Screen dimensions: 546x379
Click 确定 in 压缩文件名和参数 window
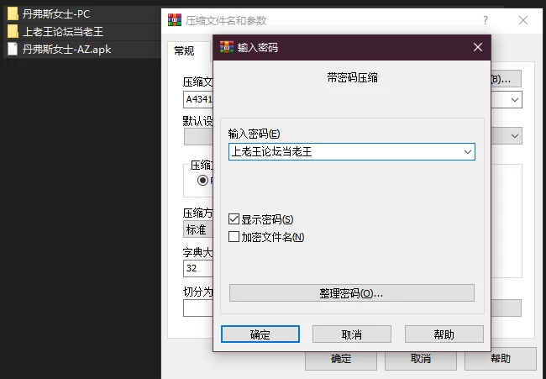click(x=341, y=359)
